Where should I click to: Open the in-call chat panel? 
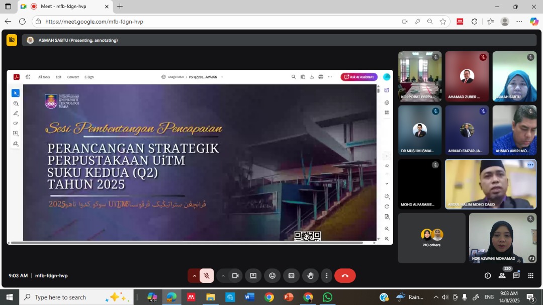(516, 276)
